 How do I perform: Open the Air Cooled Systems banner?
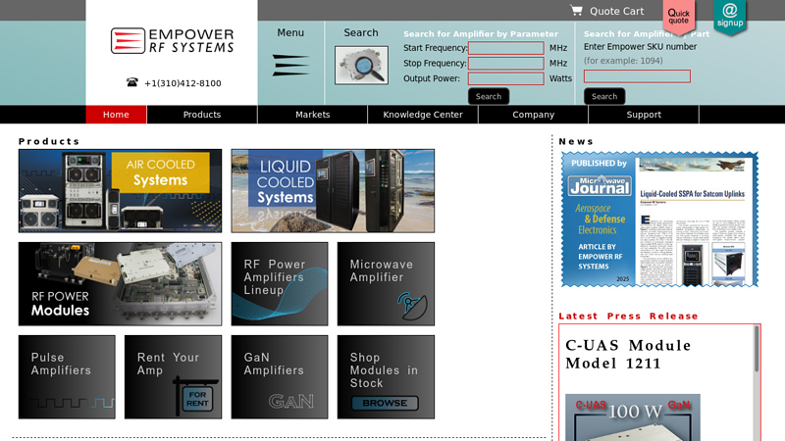tap(120, 191)
